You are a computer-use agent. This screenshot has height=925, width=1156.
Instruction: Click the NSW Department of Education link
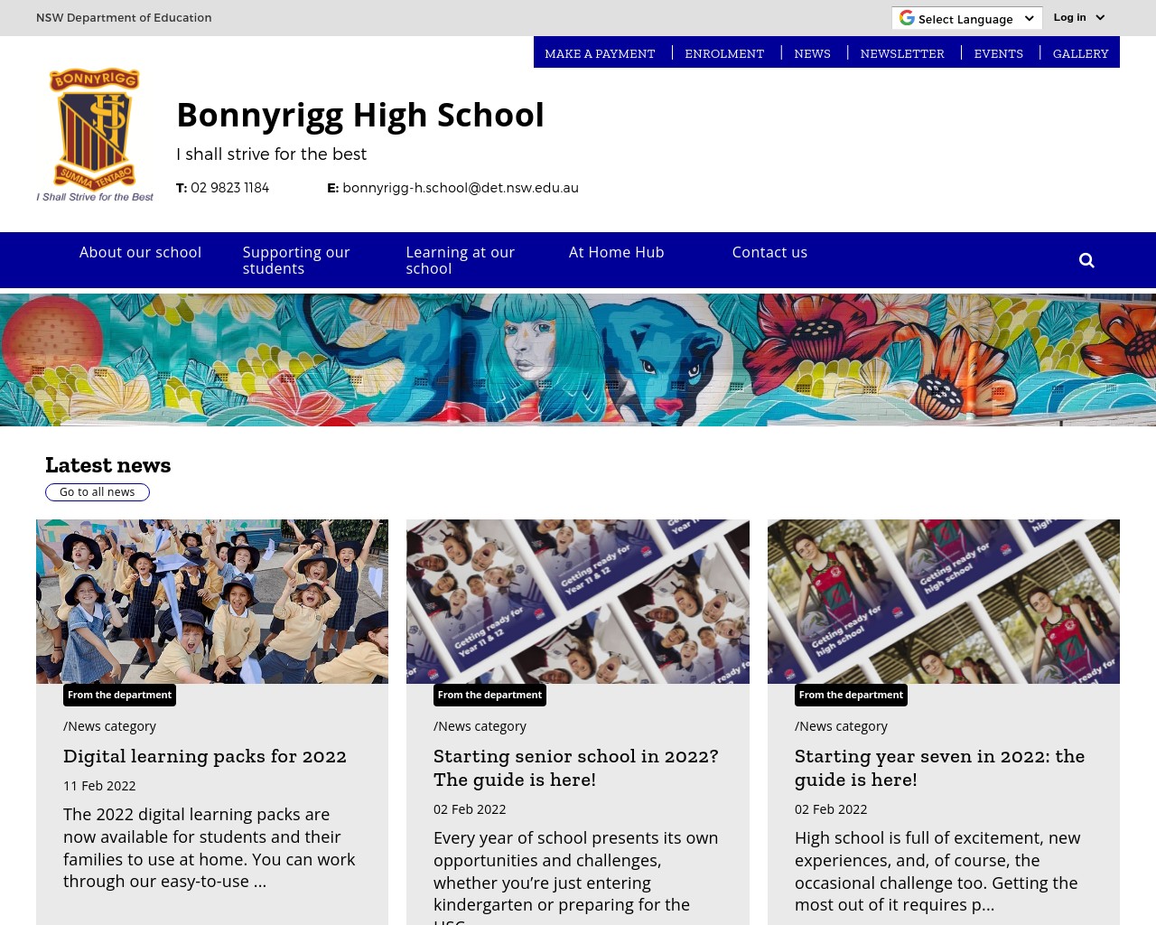coord(124,17)
